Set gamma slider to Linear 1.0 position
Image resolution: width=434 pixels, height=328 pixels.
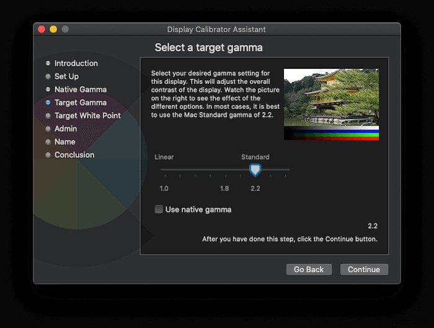coord(165,170)
